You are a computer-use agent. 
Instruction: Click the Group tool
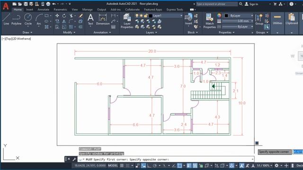coord(259,19)
